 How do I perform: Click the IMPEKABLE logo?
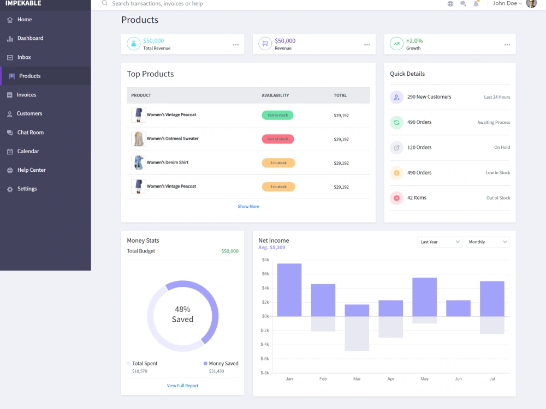coord(23,3)
